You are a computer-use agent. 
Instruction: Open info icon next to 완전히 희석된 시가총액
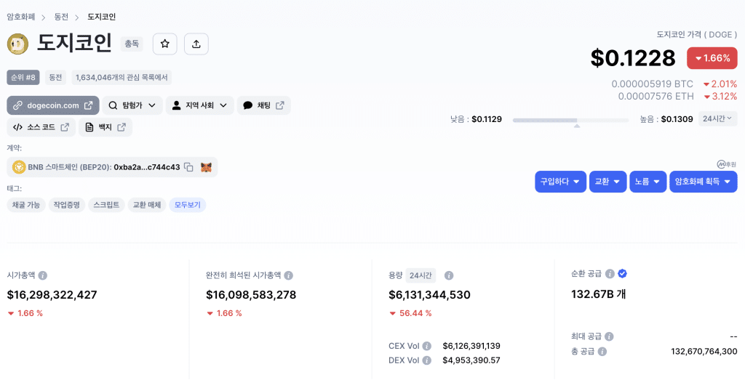coord(288,275)
